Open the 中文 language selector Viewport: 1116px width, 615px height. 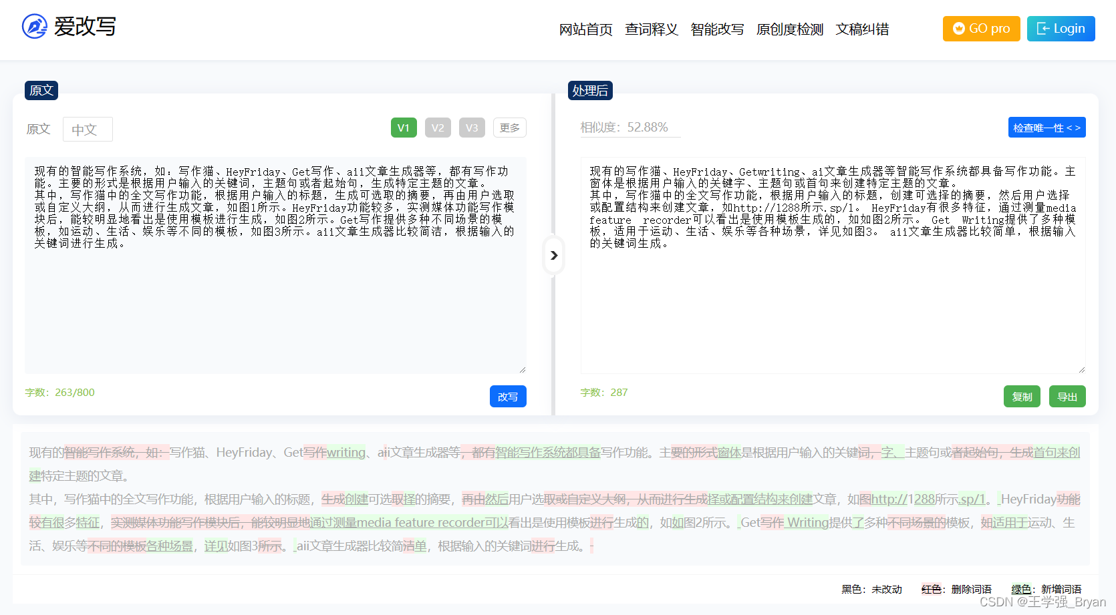pos(88,130)
